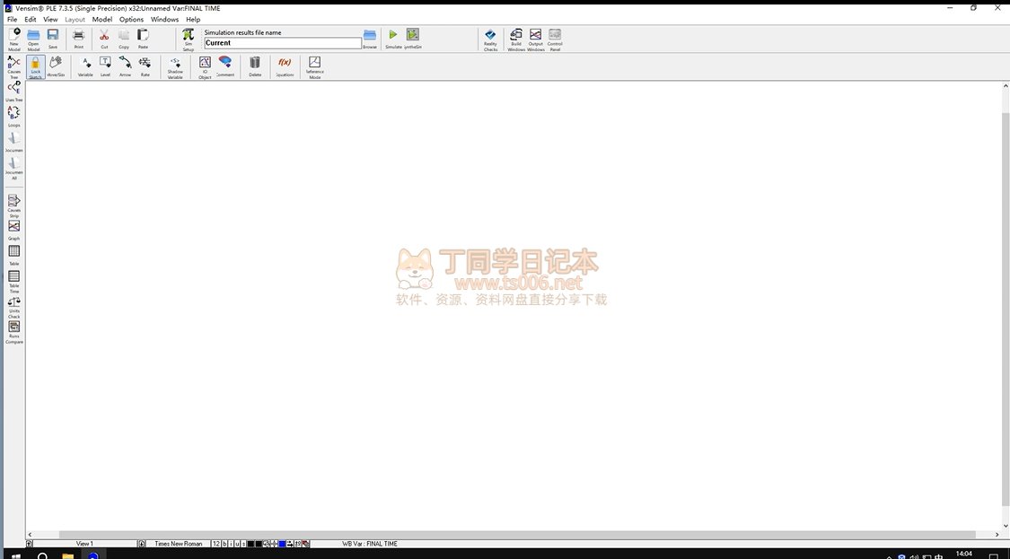Select the Level tool
The image size is (1010, 559).
105,66
